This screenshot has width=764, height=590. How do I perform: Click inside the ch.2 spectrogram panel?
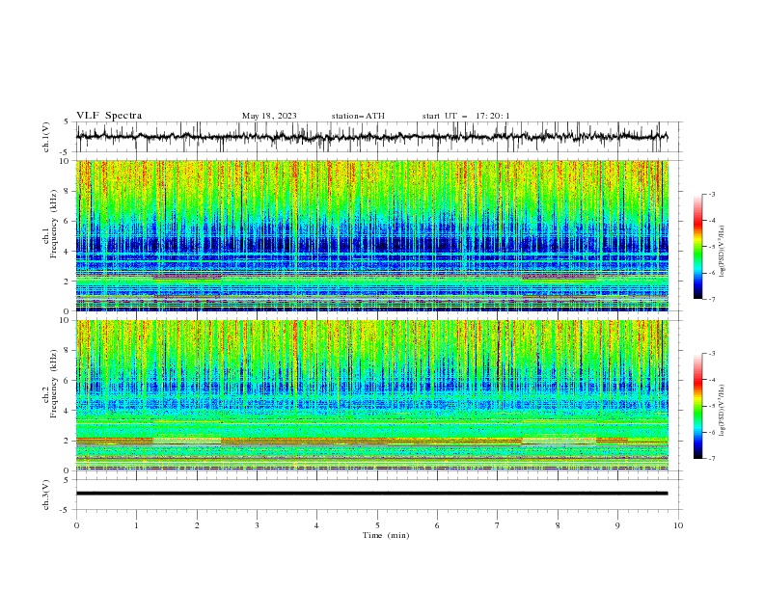[371, 395]
